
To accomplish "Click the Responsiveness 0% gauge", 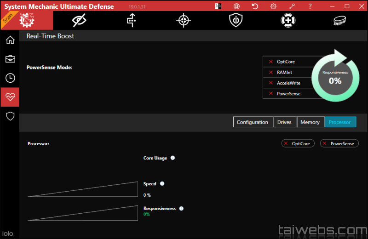I will [x=335, y=77].
